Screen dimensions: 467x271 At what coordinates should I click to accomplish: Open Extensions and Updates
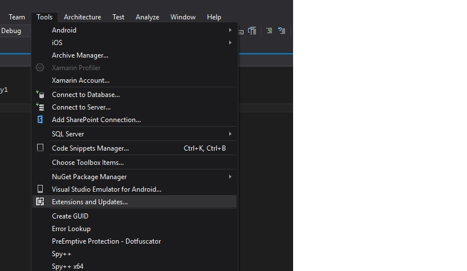click(135, 202)
